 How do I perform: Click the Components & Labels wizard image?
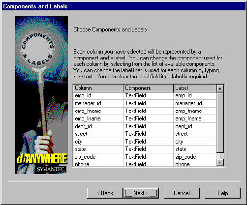41,95
